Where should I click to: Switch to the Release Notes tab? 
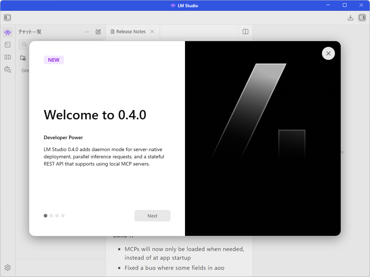(130, 32)
